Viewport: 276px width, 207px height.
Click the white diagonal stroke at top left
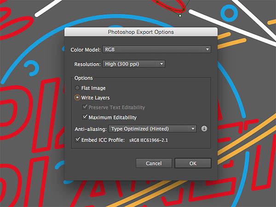coord(48,8)
